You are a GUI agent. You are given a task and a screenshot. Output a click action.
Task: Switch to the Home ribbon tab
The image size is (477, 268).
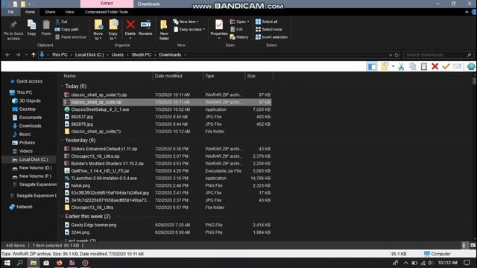pyautogui.click(x=30, y=12)
